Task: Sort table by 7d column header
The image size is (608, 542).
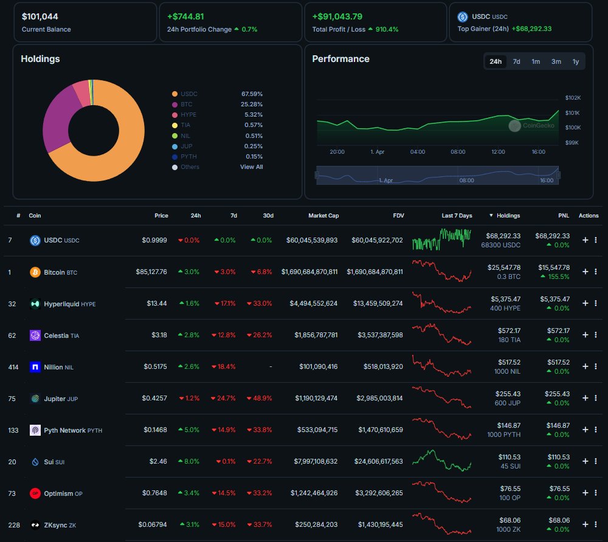Action: pyautogui.click(x=233, y=216)
